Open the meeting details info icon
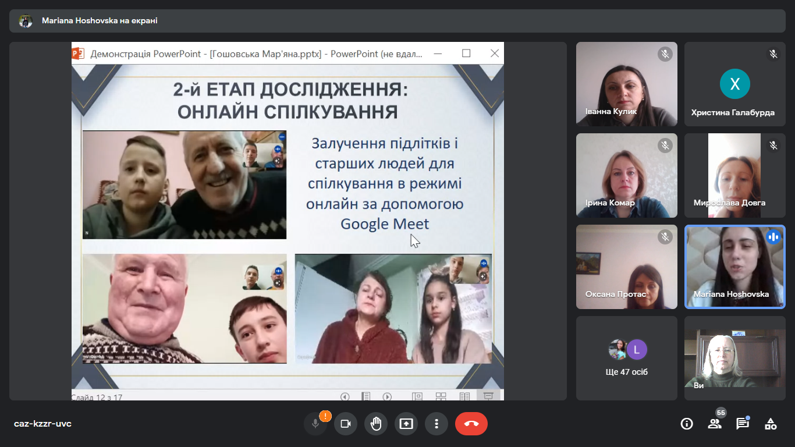 click(x=687, y=424)
